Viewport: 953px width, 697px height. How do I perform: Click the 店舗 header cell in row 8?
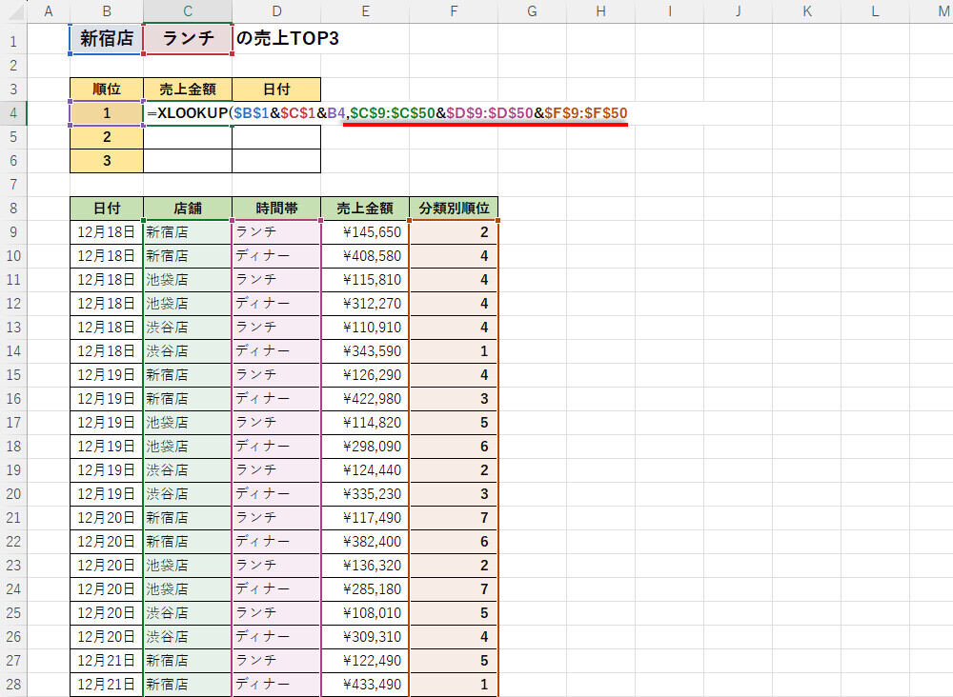[x=188, y=209]
